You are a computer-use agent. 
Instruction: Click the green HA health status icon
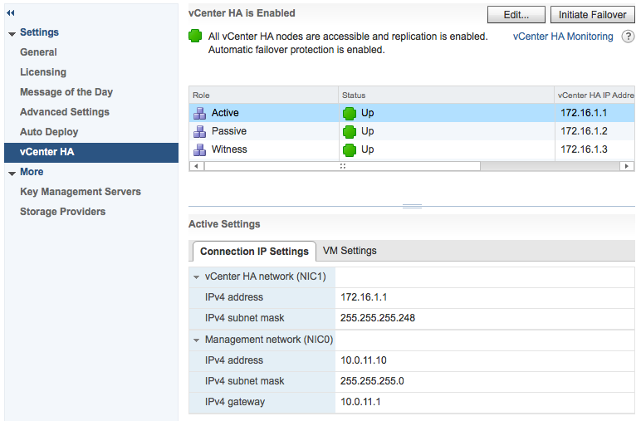(x=195, y=36)
